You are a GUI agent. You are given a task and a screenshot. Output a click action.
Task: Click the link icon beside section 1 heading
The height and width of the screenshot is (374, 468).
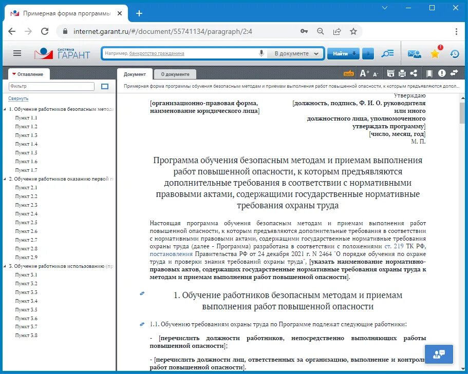point(142,293)
